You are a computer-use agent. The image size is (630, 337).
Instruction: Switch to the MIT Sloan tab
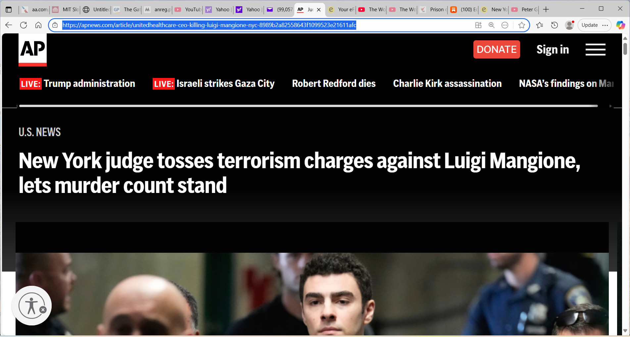coord(66,10)
